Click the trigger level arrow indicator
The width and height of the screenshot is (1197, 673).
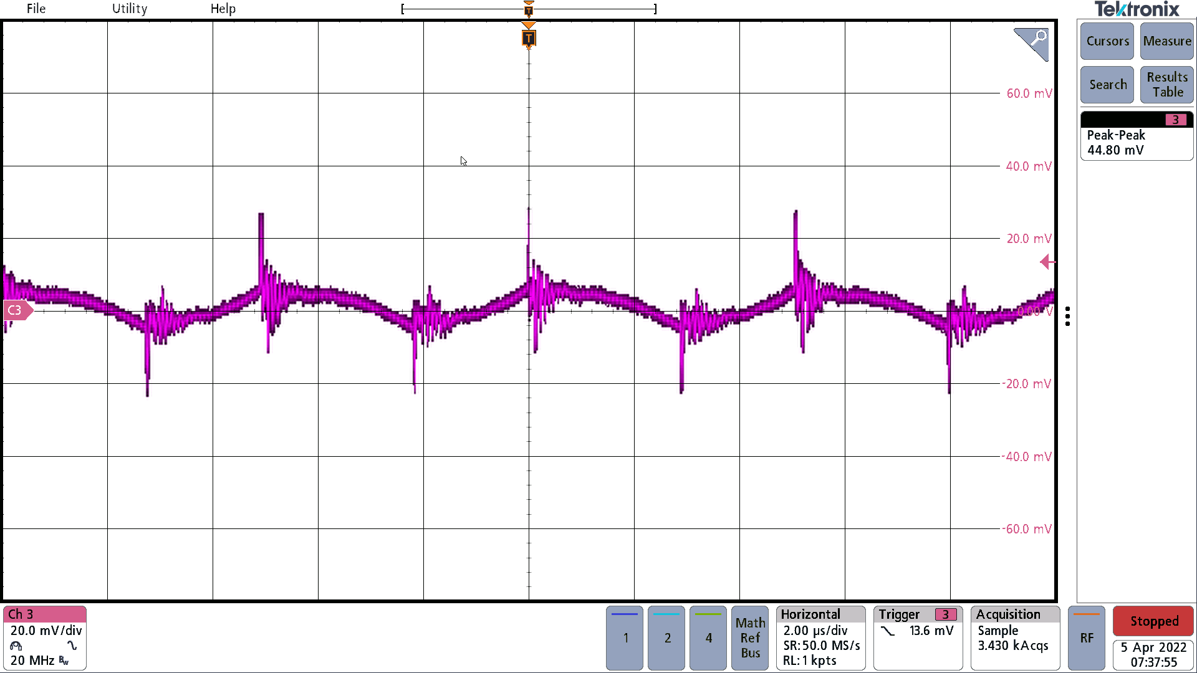click(1047, 262)
